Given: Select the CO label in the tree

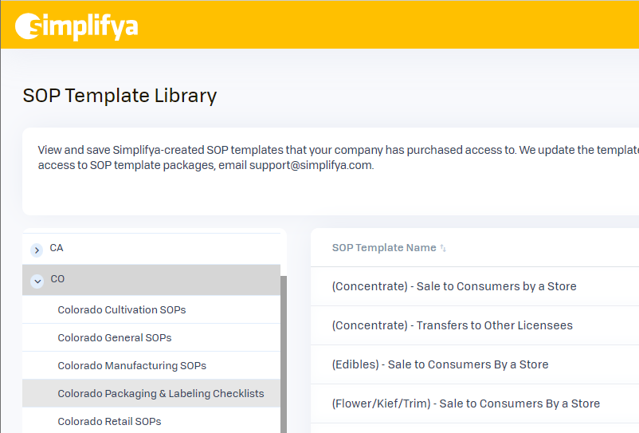Looking at the screenshot, I should click(57, 279).
